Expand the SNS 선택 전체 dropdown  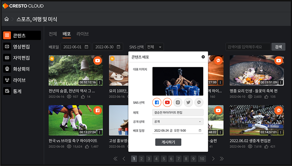click(x=154, y=47)
